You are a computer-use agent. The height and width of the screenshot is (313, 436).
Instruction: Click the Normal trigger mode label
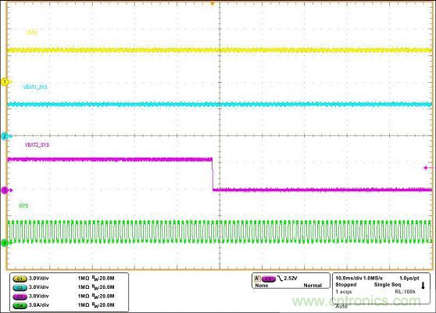(313, 286)
